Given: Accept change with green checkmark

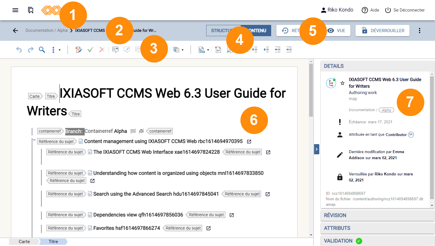Looking at the screenshot, I should tap(90, 50).
